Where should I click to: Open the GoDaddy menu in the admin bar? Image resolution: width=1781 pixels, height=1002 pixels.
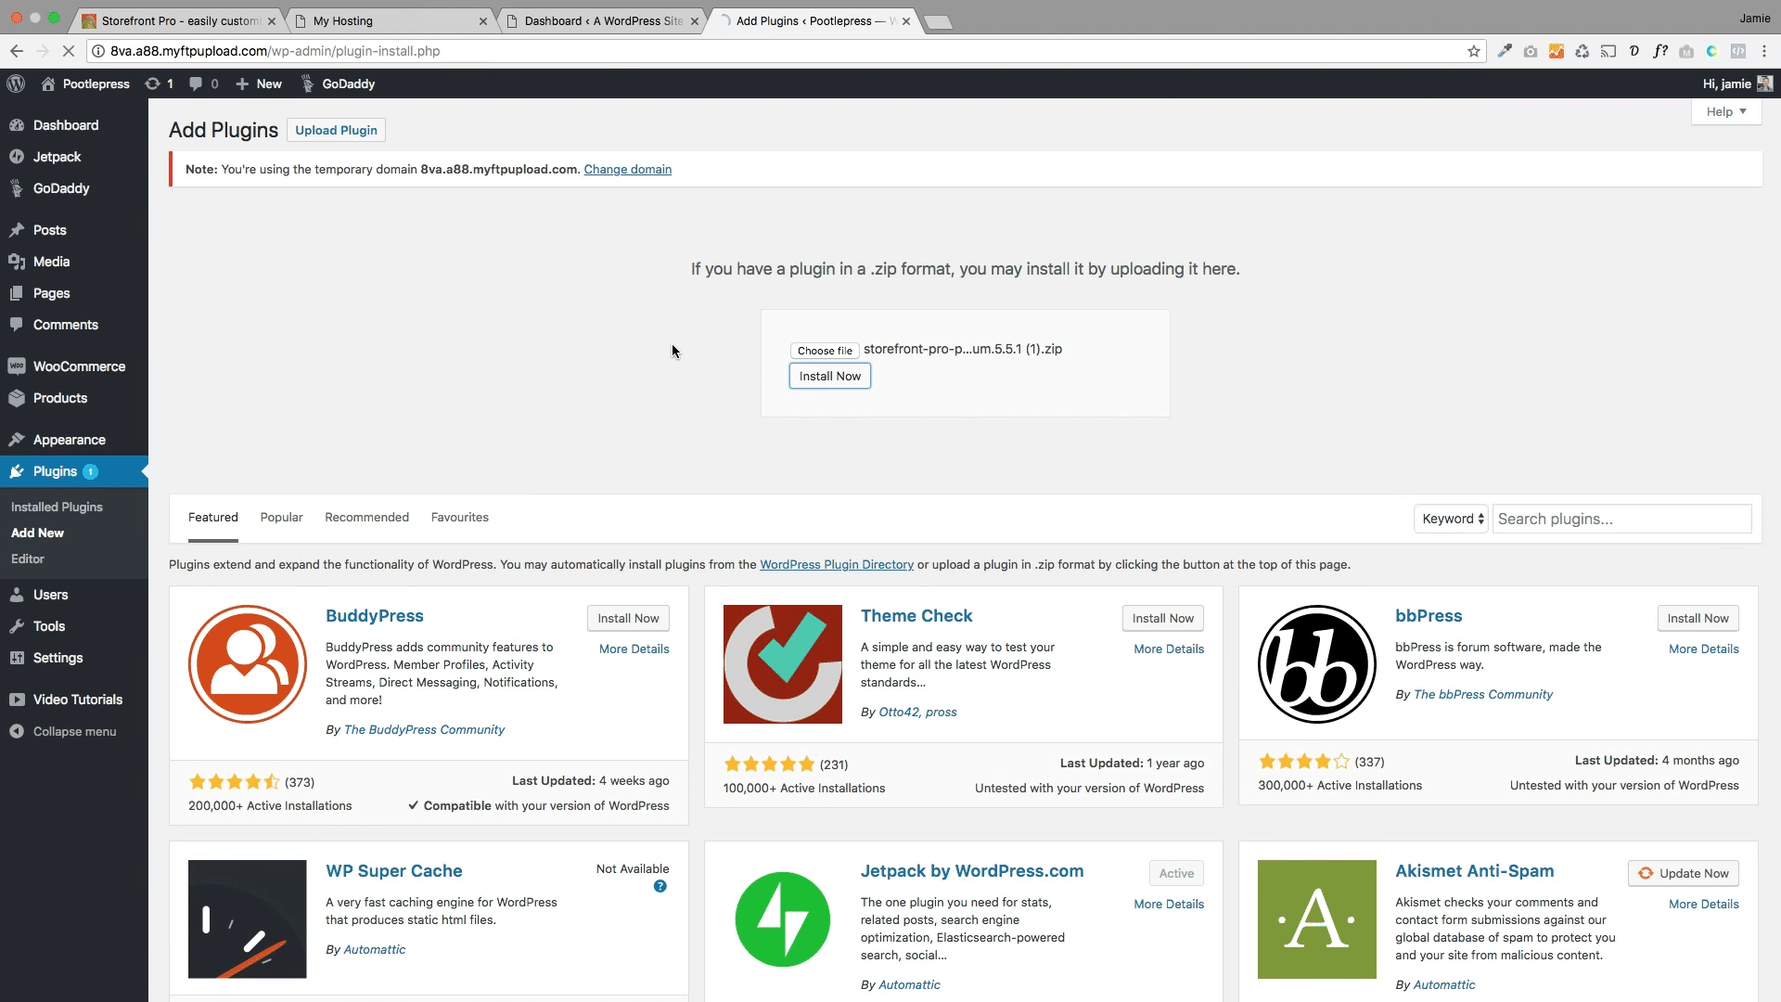tap(339, 83)
